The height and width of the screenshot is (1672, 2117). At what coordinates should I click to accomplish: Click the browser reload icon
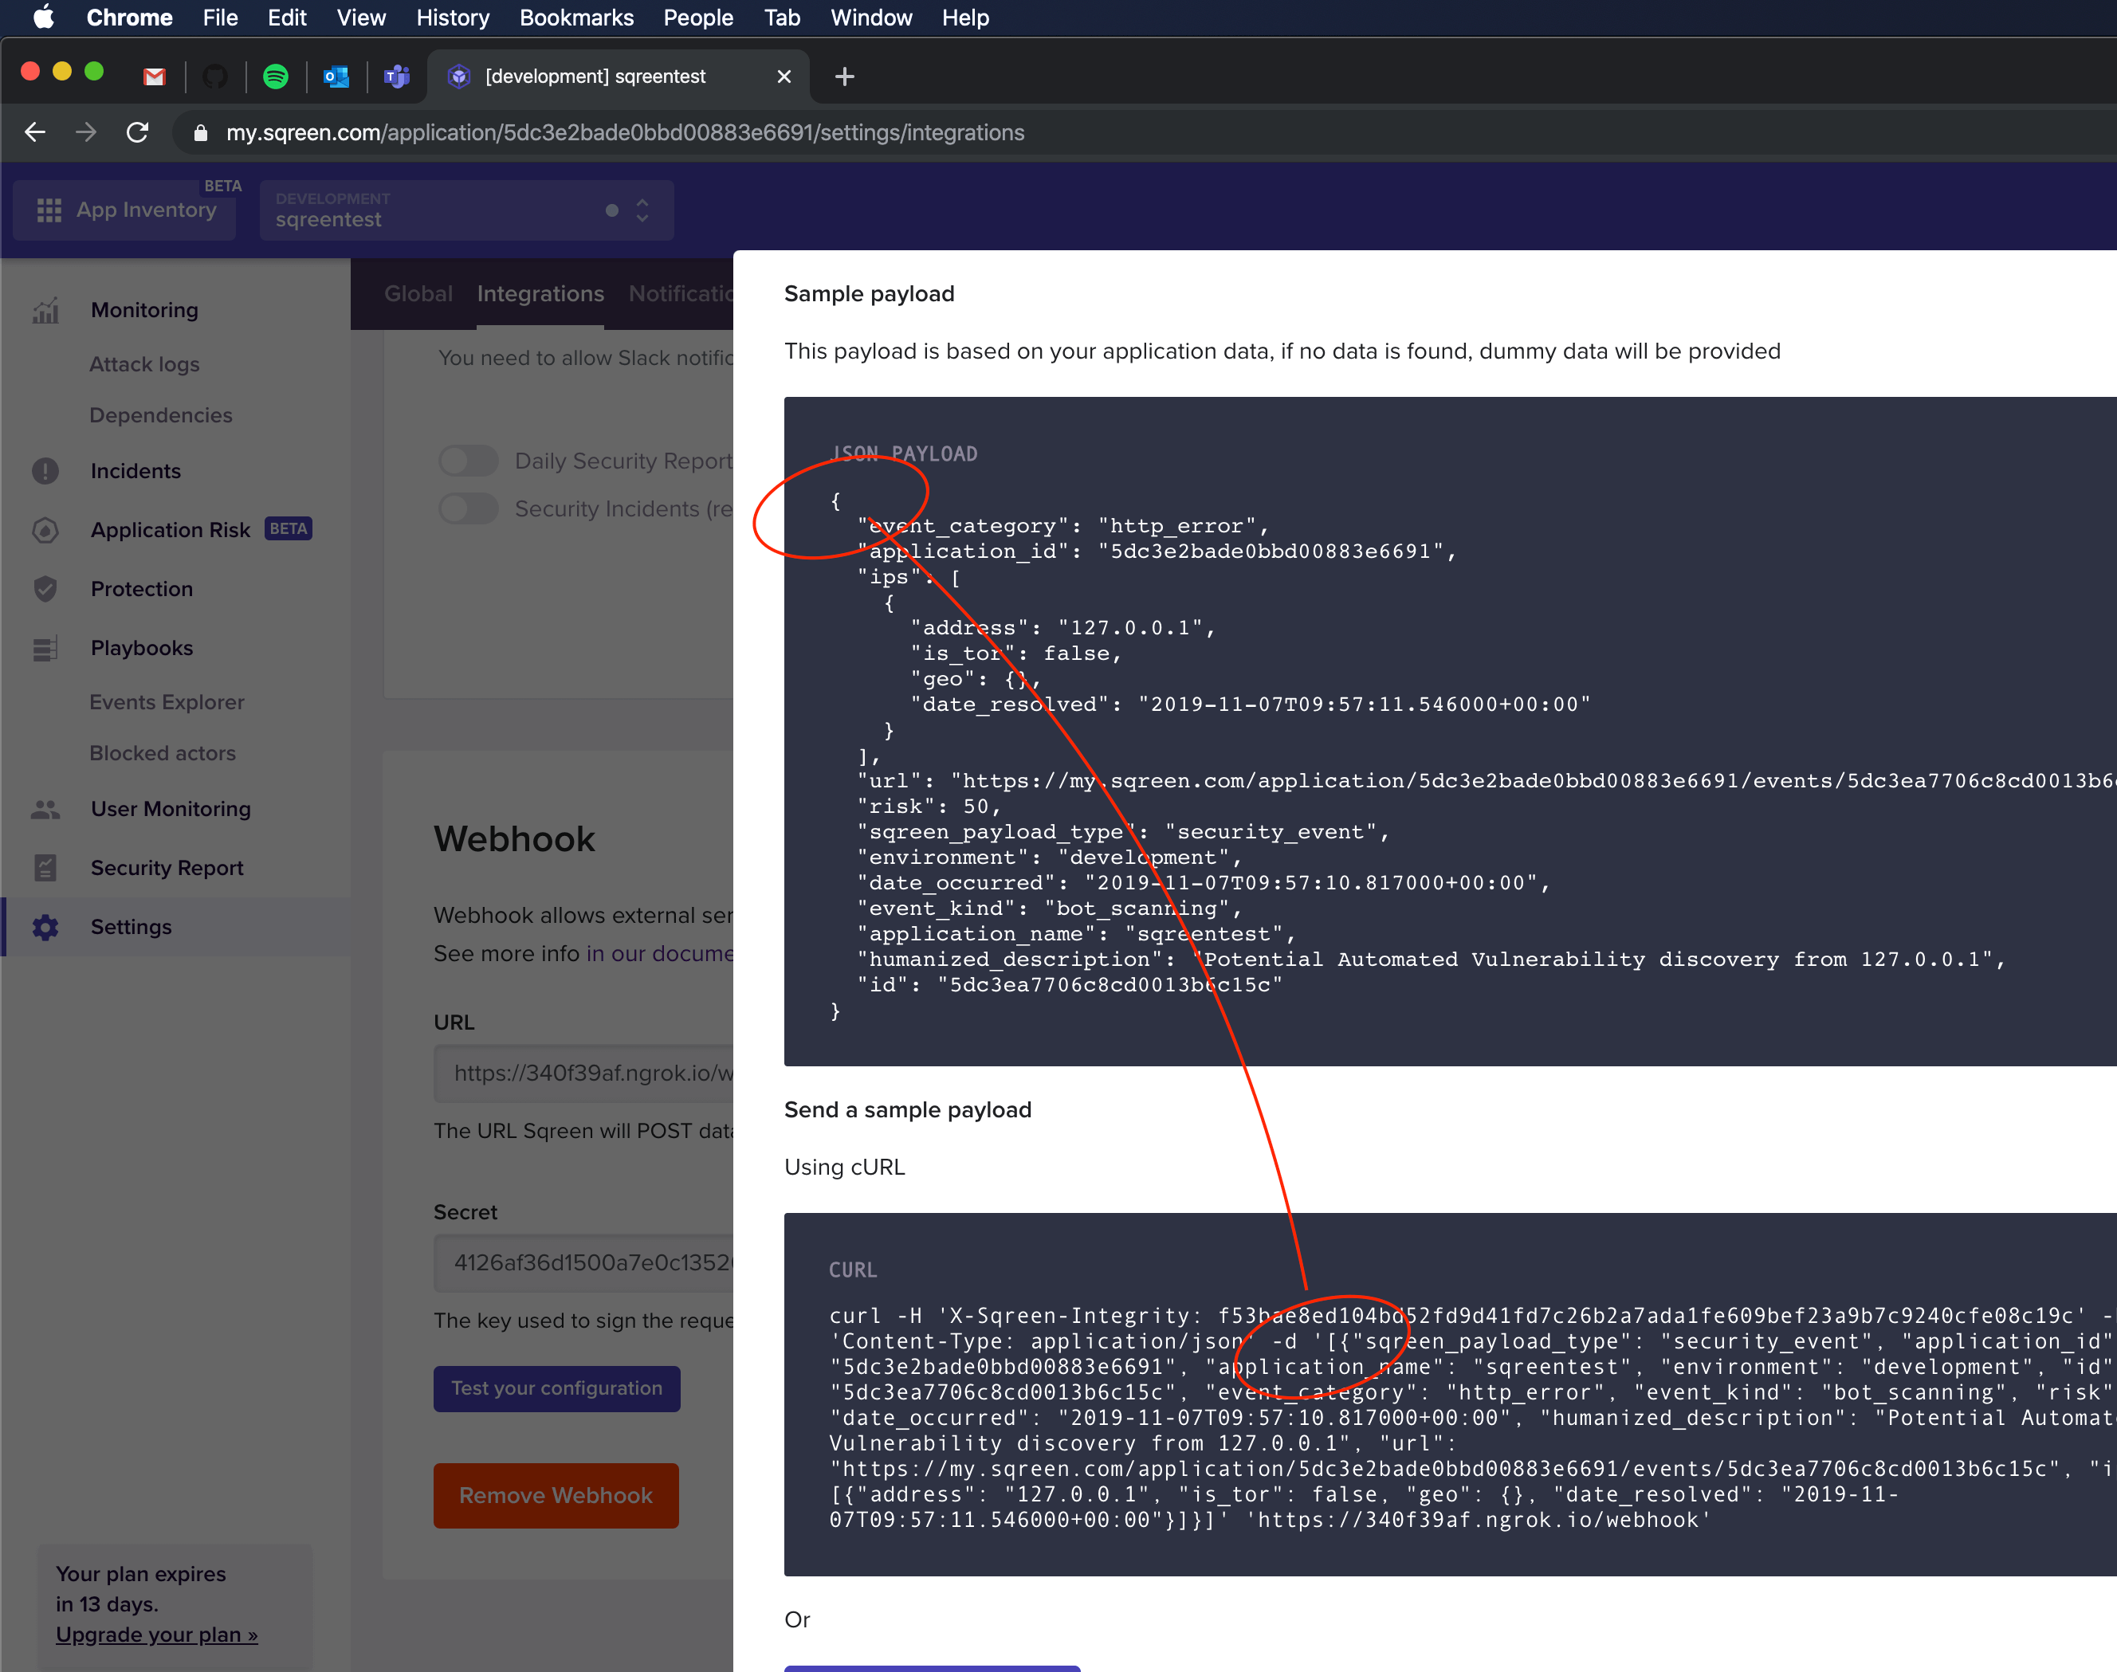pyautogui.click(x=137, y=132)
